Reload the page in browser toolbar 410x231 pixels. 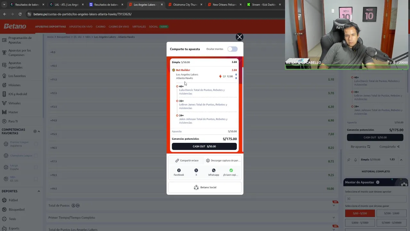pos(20,14)
